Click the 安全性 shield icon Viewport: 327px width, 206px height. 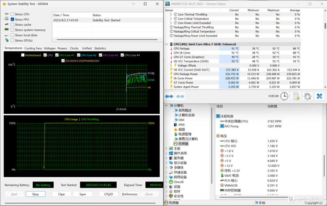(x=171, y=196)
